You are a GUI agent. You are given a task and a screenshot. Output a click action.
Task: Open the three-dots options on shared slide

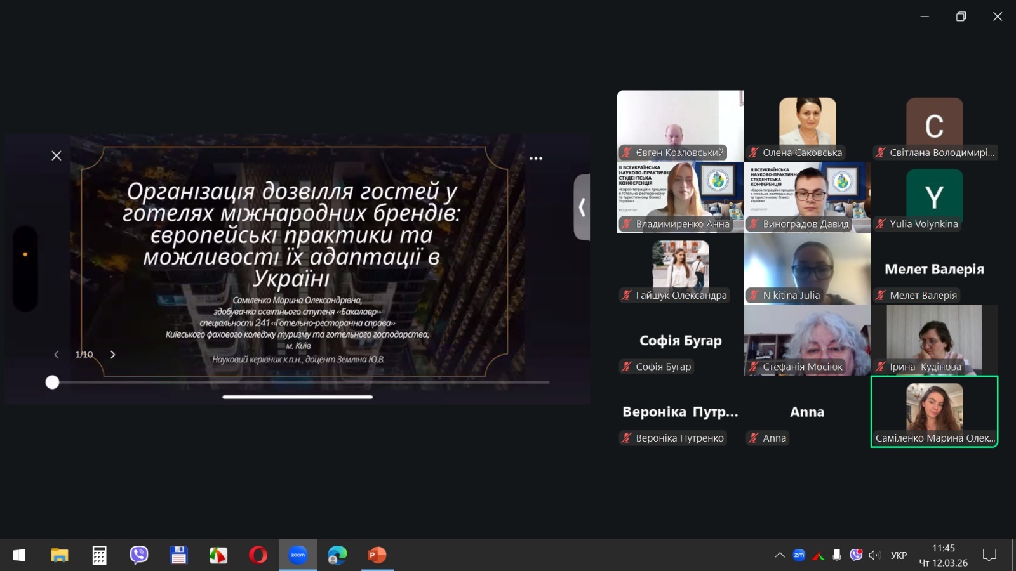pyautogui.click(x=536, y=158)
